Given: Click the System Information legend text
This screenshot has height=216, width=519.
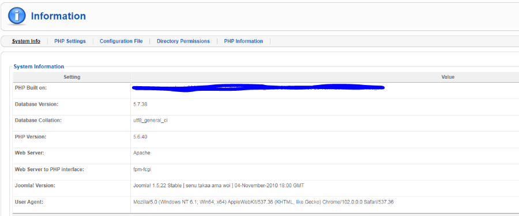Looking at the screenshot, I should (39, 67).
